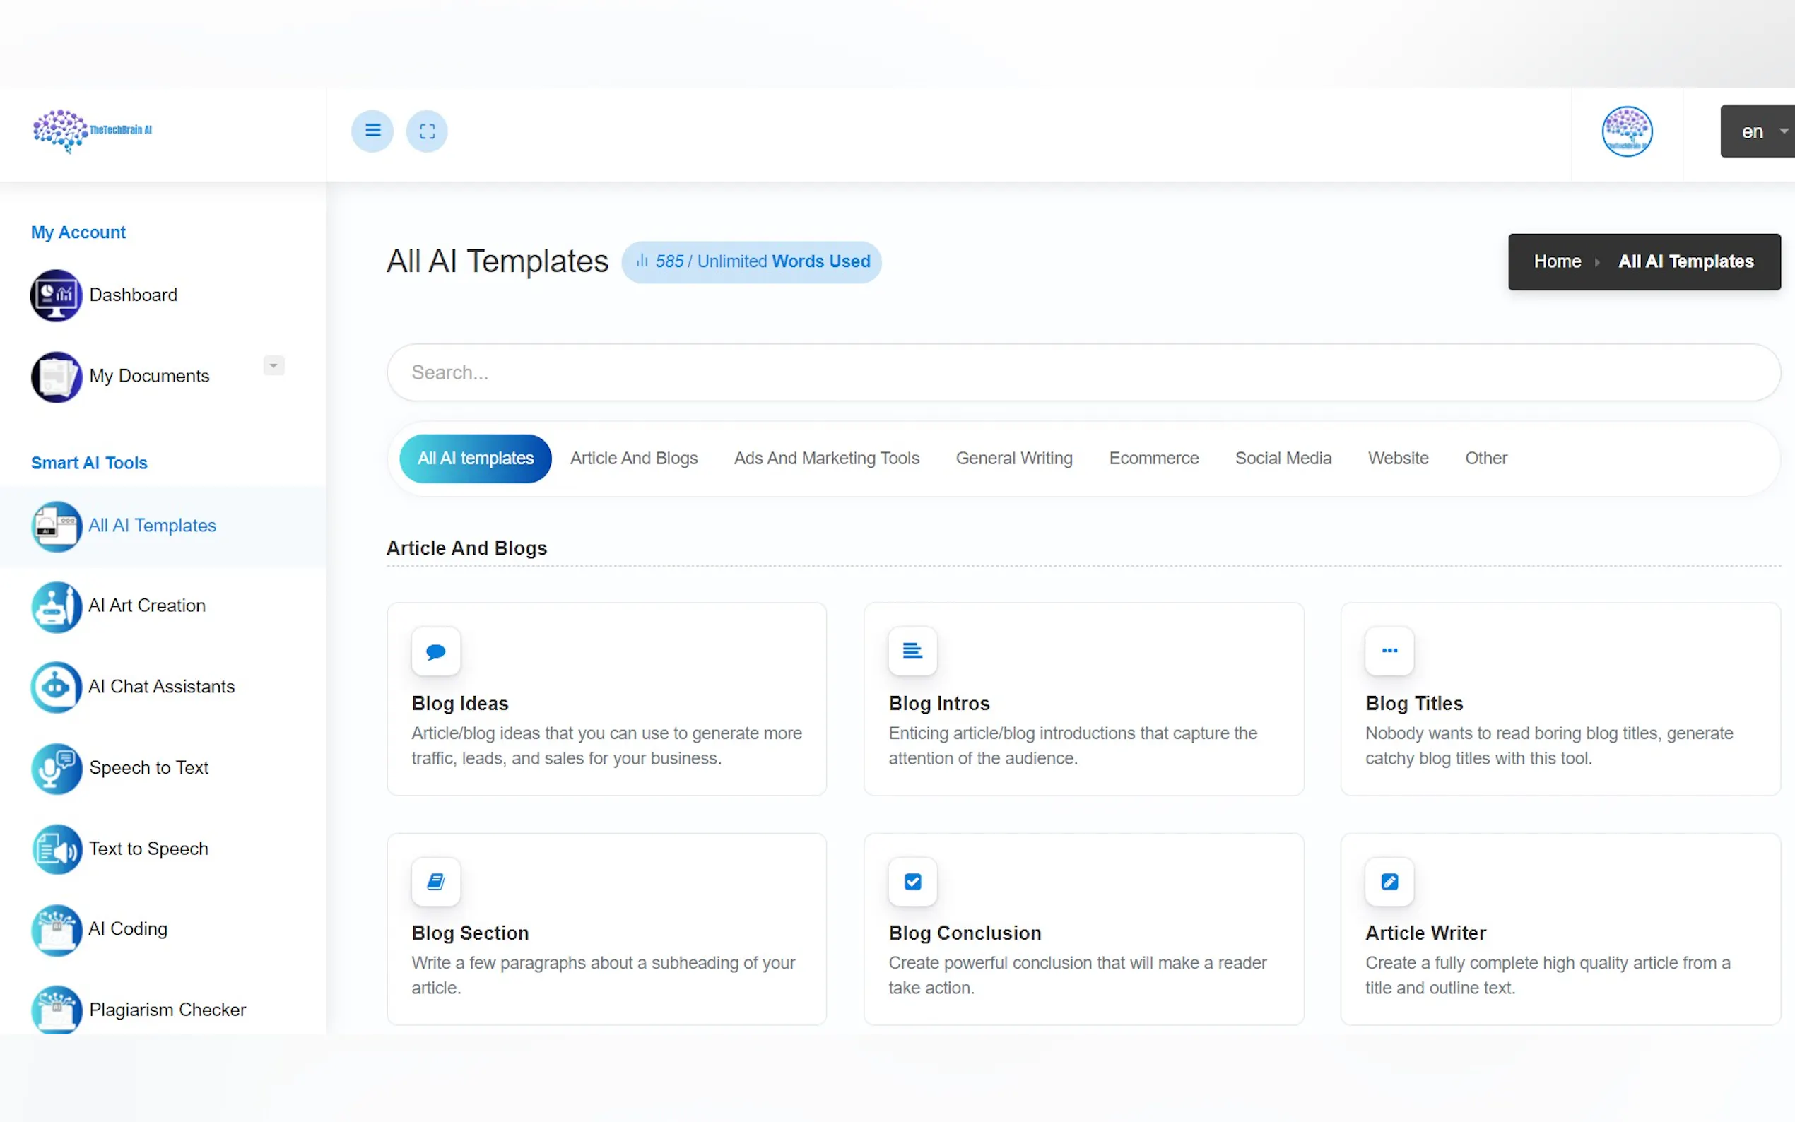This screenshot has height=1122, width=1795.
Task: Expand the My Documents dropdown arrow
Action: click(273, 365)
